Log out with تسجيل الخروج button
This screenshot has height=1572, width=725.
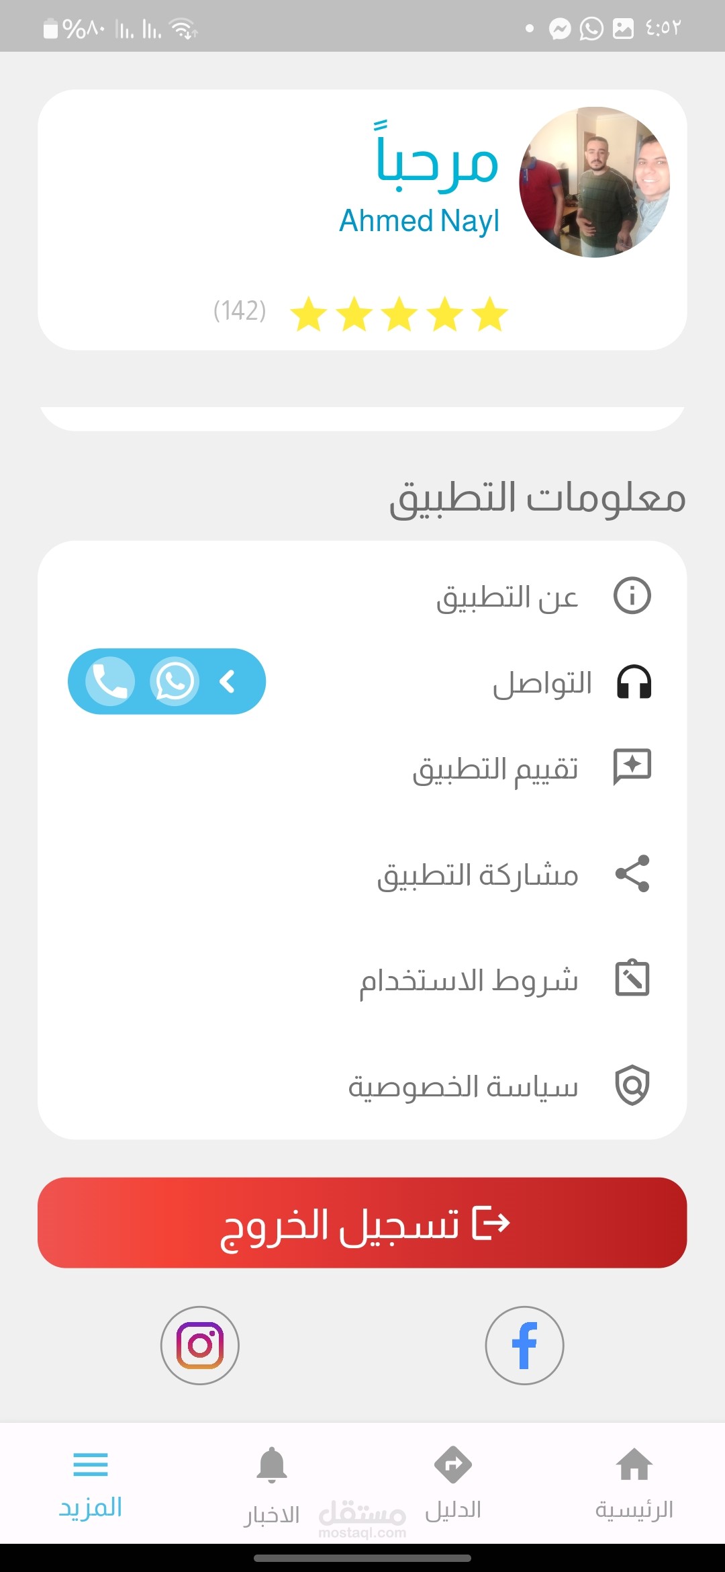(362, 1223)
